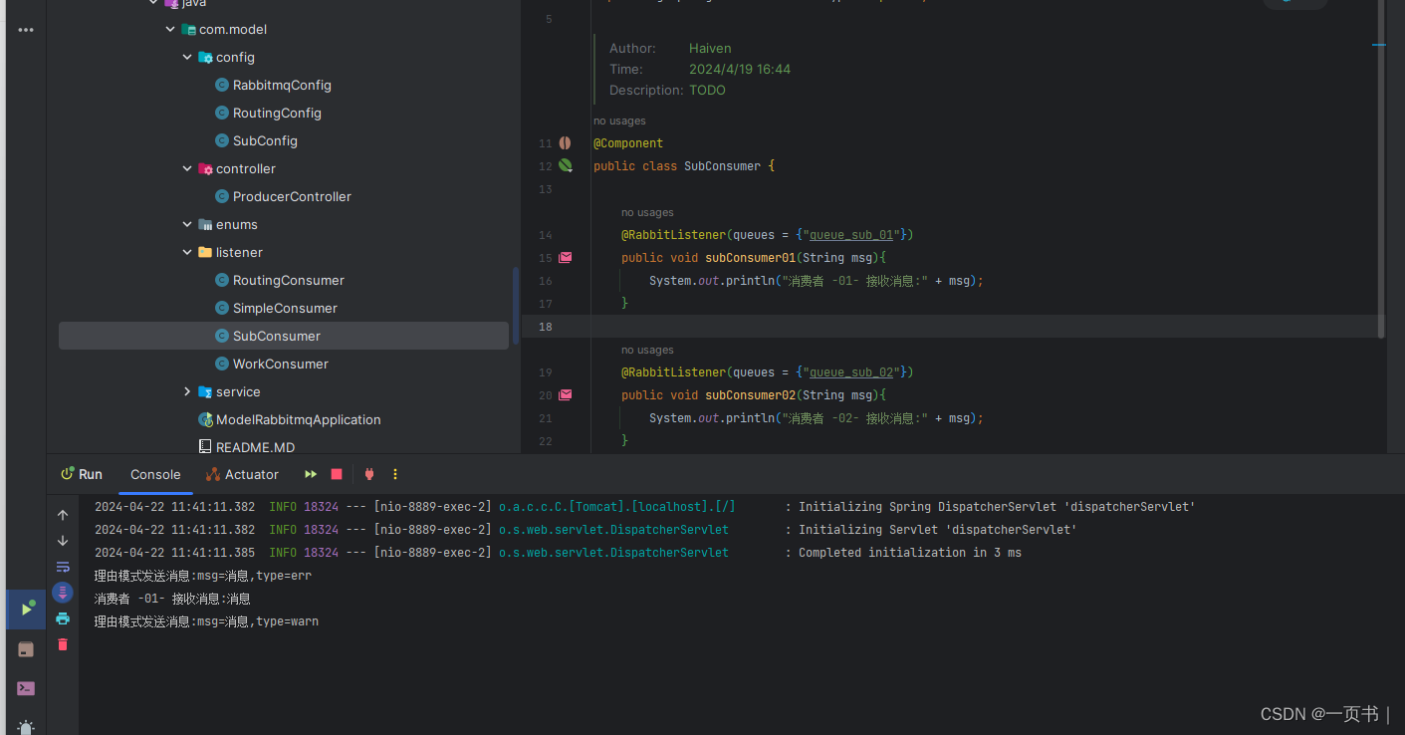
Task: Click 'no usages' hint above subConsumer02
Action: [x=647, y=350]
